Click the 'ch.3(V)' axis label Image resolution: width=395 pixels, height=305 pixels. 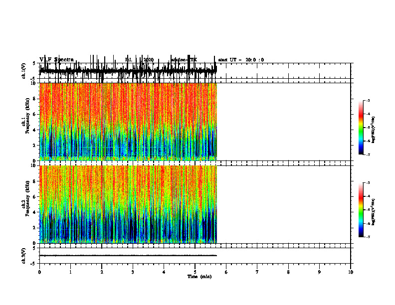[x=24, y=256]
